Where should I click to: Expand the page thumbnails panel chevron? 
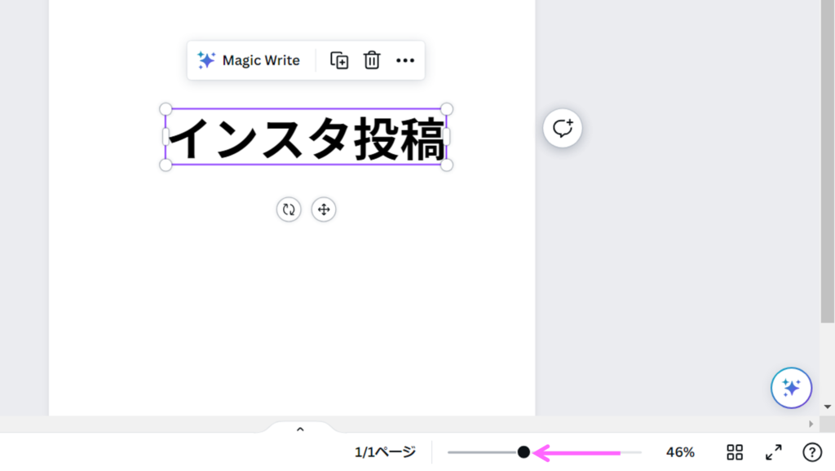300,429
